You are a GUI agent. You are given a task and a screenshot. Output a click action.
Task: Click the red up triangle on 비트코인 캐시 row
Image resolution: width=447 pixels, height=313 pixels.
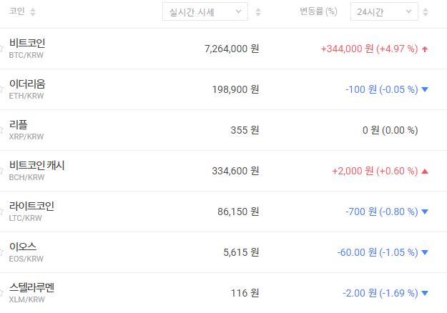pos(425,171)
